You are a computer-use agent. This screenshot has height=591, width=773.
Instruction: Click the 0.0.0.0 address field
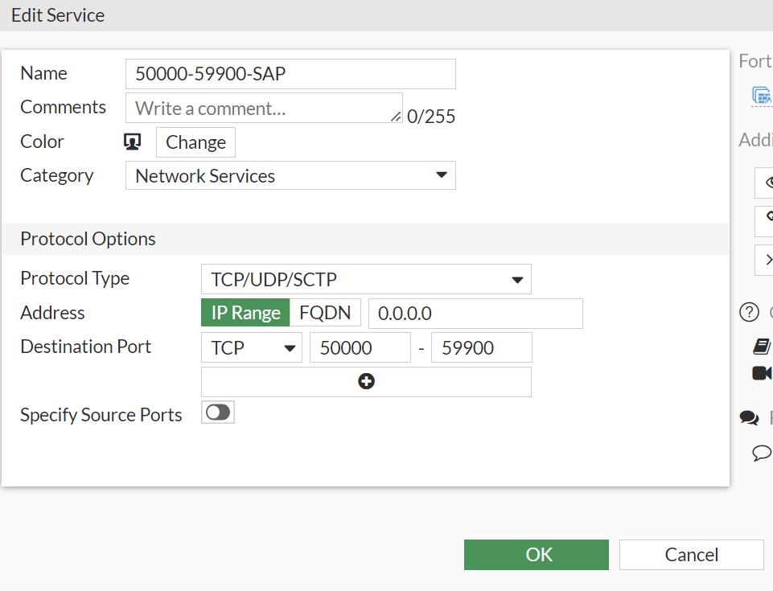pyautogui.click(x=475, y=313)
